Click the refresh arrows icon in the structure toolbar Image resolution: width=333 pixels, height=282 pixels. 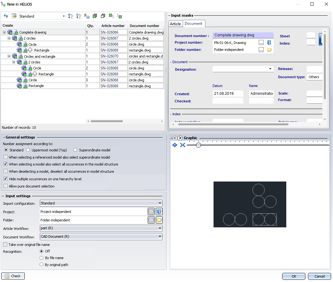pos(6,16)
